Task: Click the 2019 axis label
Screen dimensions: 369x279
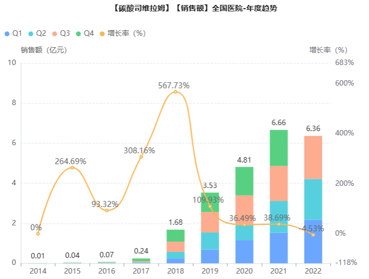Action: pyautogui.click(x=210, y=271)
